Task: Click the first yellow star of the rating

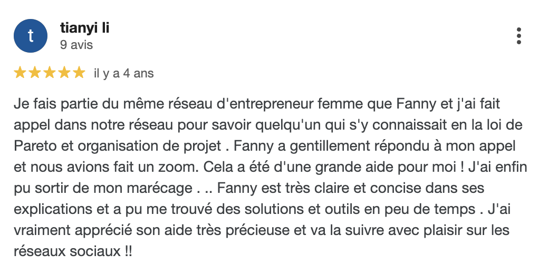Action: tap(20, 73)
